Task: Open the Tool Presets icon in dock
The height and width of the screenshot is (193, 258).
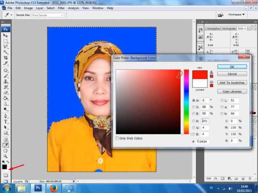Action: 201,48
